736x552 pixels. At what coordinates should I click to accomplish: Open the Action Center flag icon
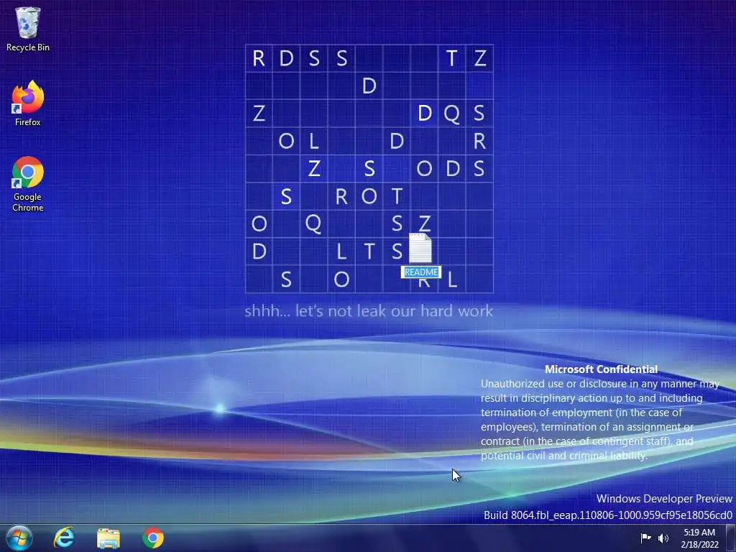pyautogui.click(x=645, y=538)
